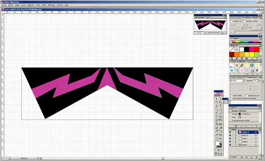Select the Contour panel tab
This screenshot has width=265, height=161.
(x=233, y=77)
